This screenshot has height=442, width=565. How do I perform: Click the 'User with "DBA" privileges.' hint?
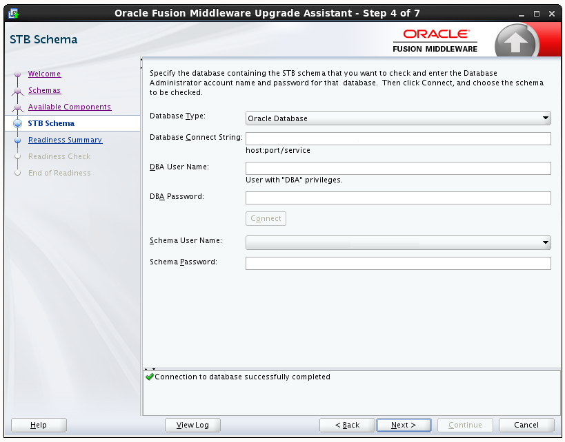(294, 180)
